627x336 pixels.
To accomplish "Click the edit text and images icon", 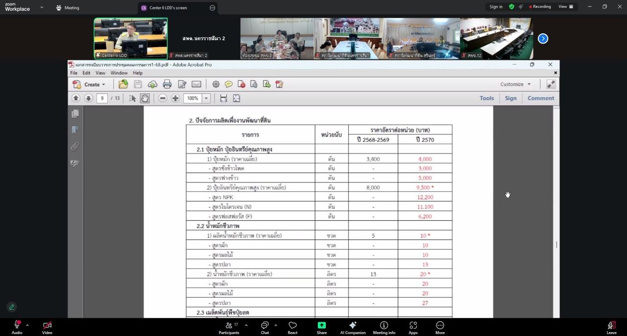I will (x=182, y=84).
